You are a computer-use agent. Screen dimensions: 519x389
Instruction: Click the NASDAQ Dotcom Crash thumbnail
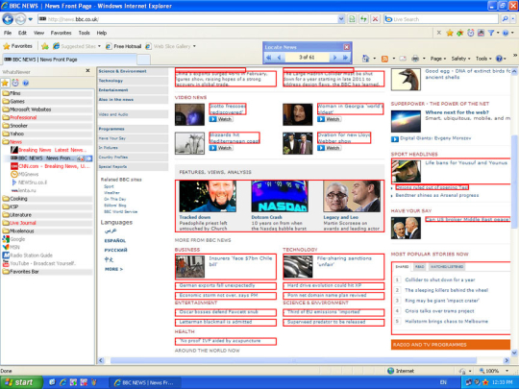click(280, 196)
